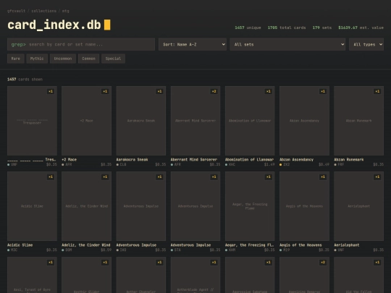Open the Abomination of Llanowar card thumbnail
Screen dimensions: 391x293
[x=250, y=121]
